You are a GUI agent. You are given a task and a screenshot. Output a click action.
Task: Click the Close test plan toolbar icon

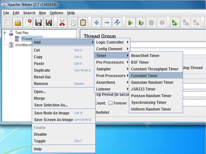coord(28,22)
